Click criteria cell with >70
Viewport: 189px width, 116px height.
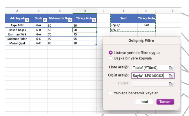point(146,25)
